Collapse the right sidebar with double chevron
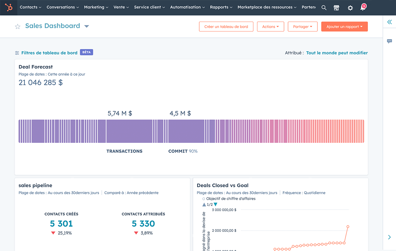The image size is (396, 251). [x=389, y=22]
